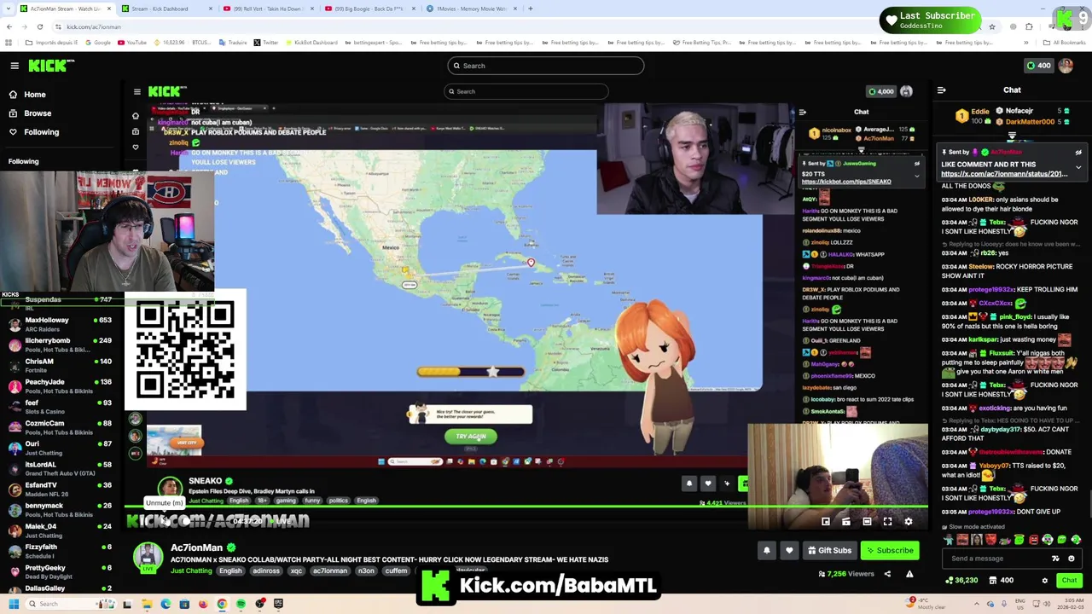
Task: Expand the gift leaderboard arrow under Eddie
Action: coord(1012,136)
